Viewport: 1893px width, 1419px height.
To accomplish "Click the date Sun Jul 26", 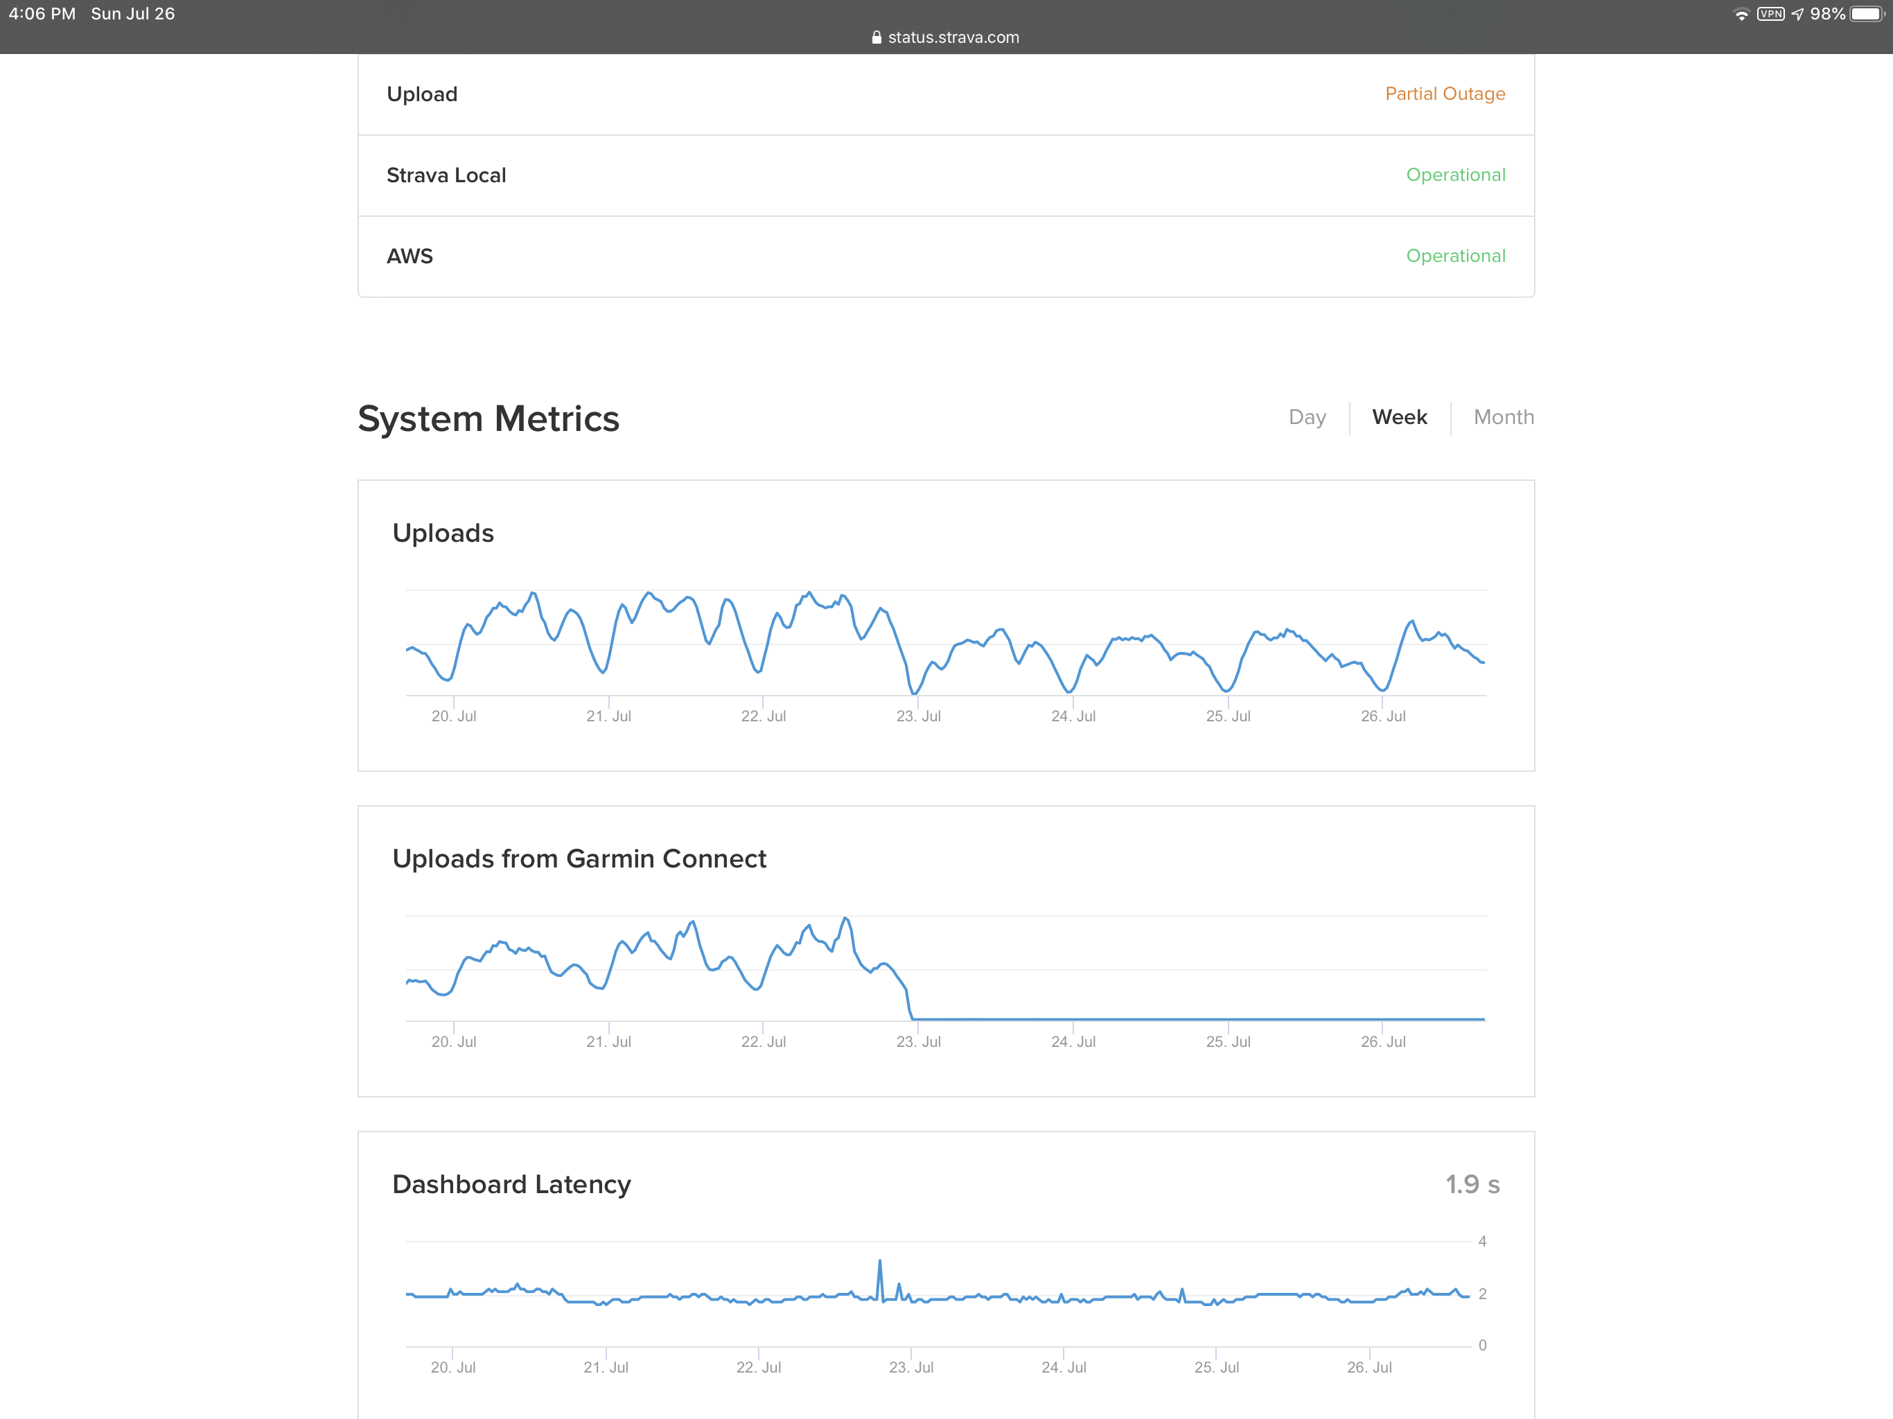I will point(132,13).
